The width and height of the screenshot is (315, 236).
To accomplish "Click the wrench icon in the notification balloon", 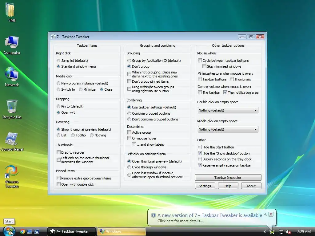I will coord(265,214).
